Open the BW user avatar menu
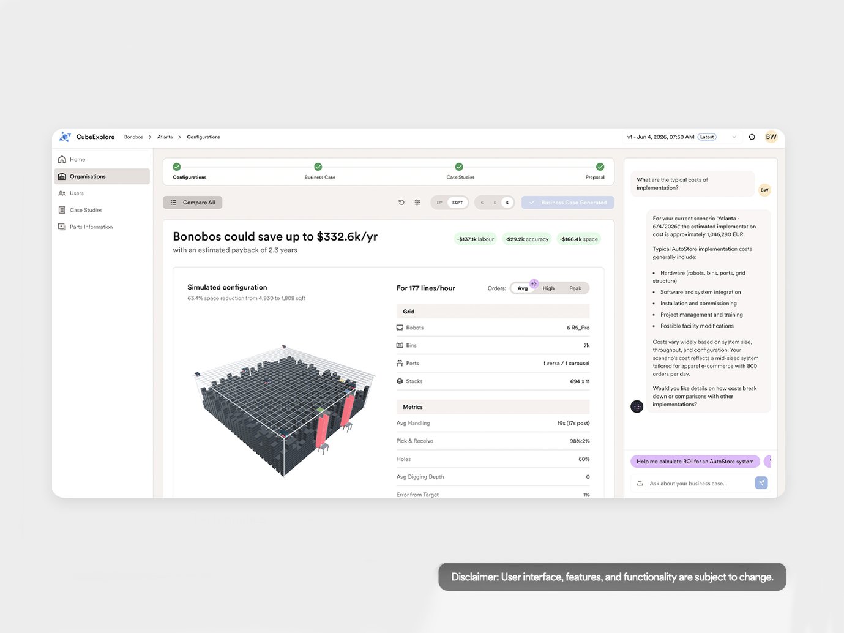 (771, 137)
